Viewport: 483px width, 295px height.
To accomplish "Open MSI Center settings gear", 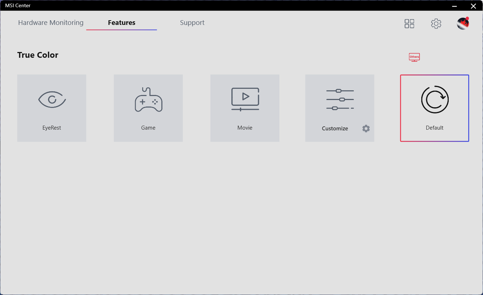I will click(x=436, y=24).
